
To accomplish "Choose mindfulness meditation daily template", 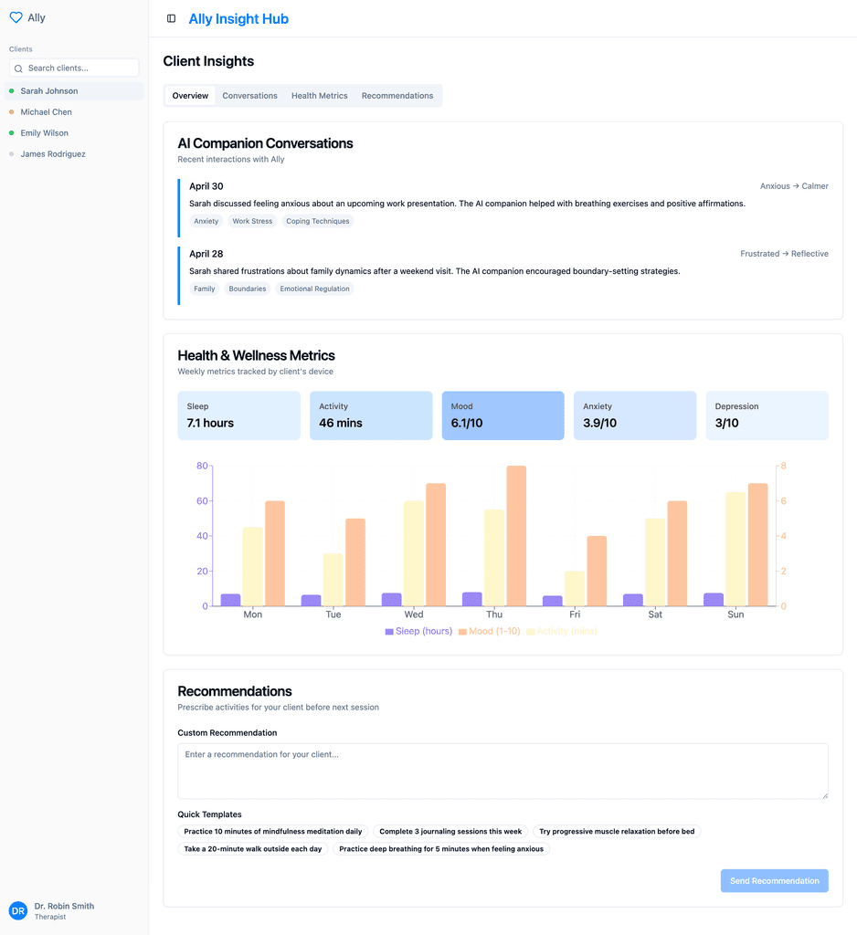I will 273,831.
